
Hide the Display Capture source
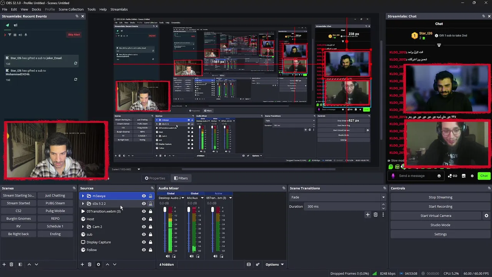coord(144,242)
